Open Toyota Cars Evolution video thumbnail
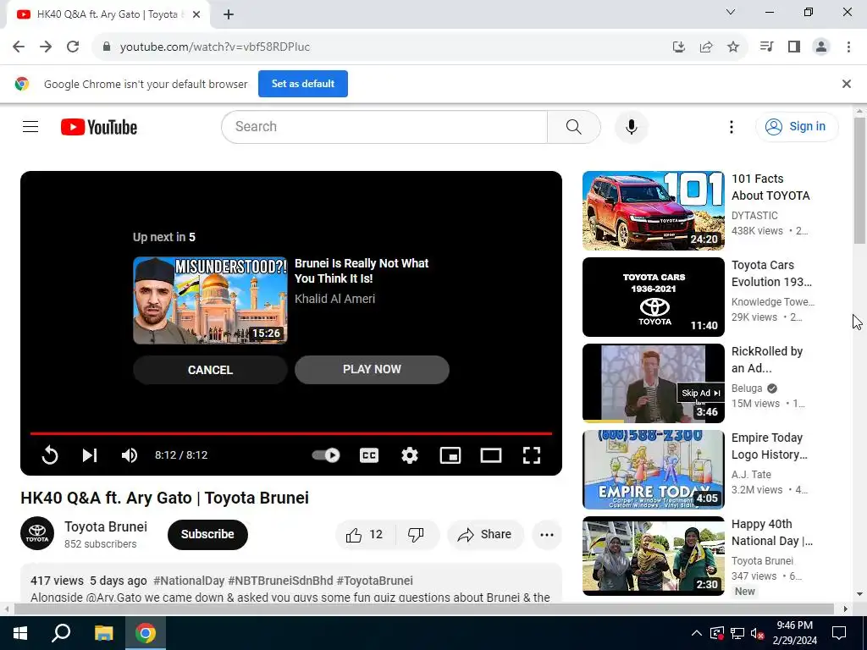867x650 pixels. pyautogui.click(x=653, y=297)
